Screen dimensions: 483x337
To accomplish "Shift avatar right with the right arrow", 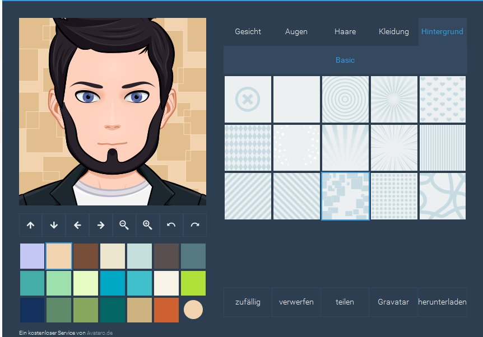I will pyautogui.click(x=101, y=225).
